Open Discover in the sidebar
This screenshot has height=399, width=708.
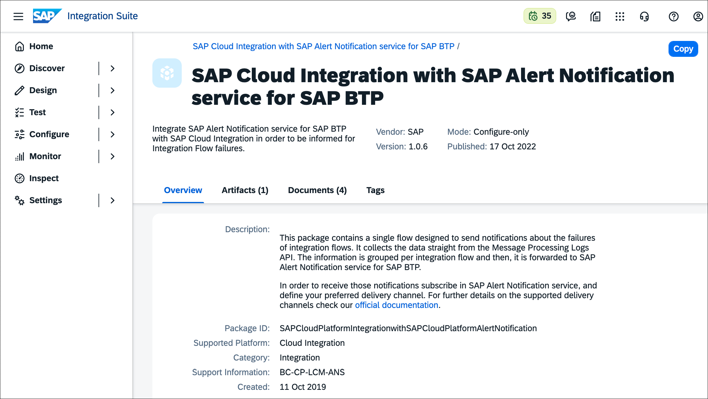click(x=47, y=68)
